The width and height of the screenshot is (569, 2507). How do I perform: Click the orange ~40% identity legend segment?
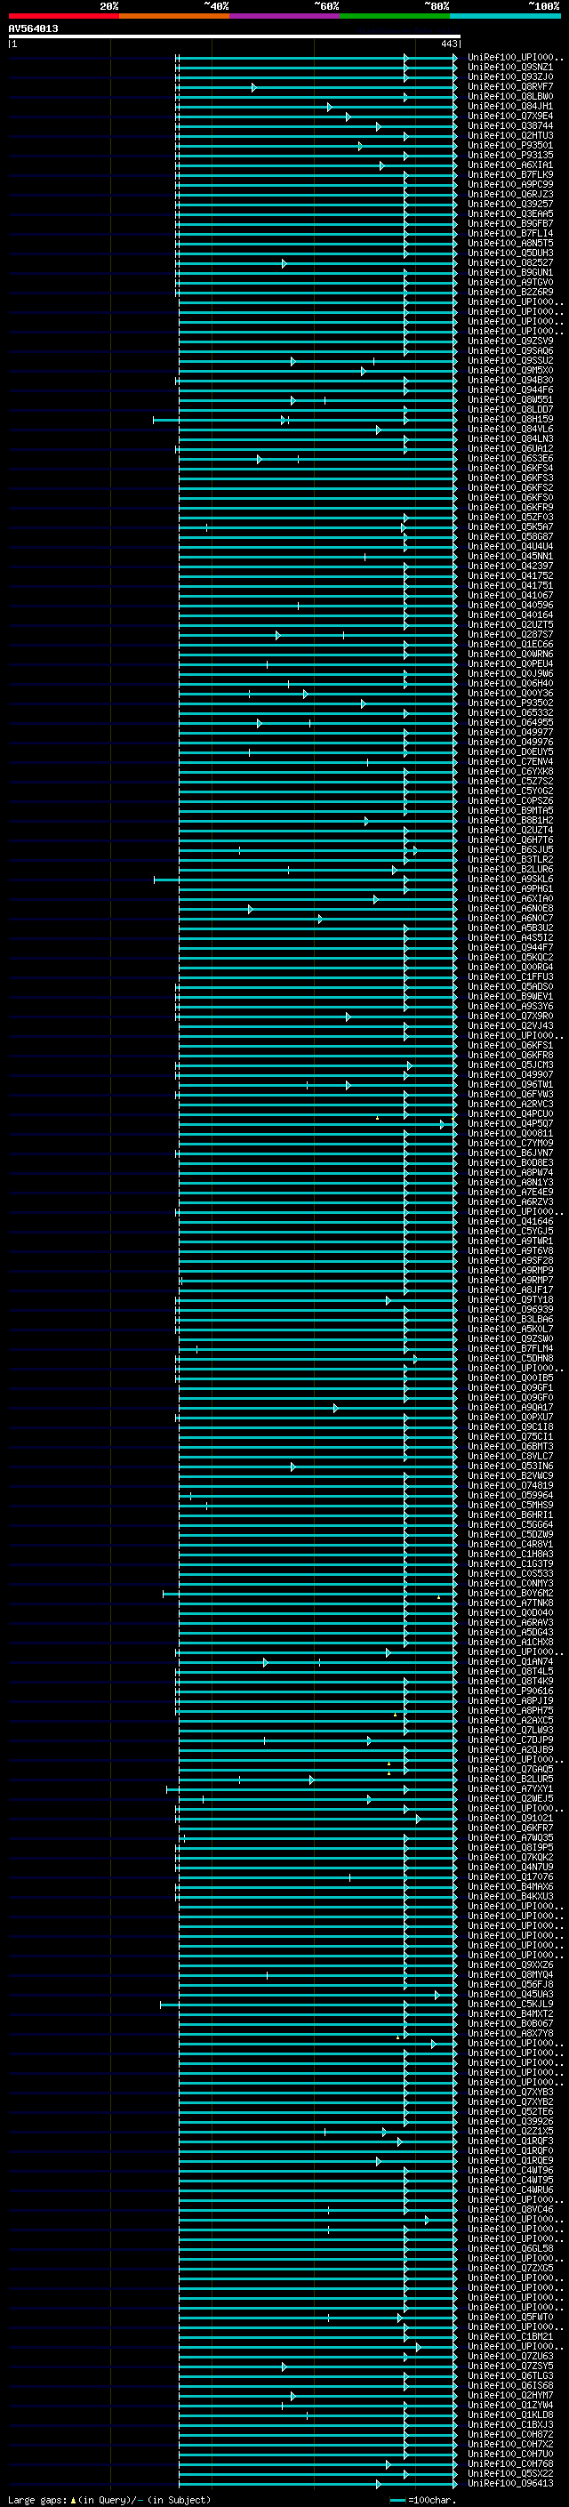click(174, 16)
